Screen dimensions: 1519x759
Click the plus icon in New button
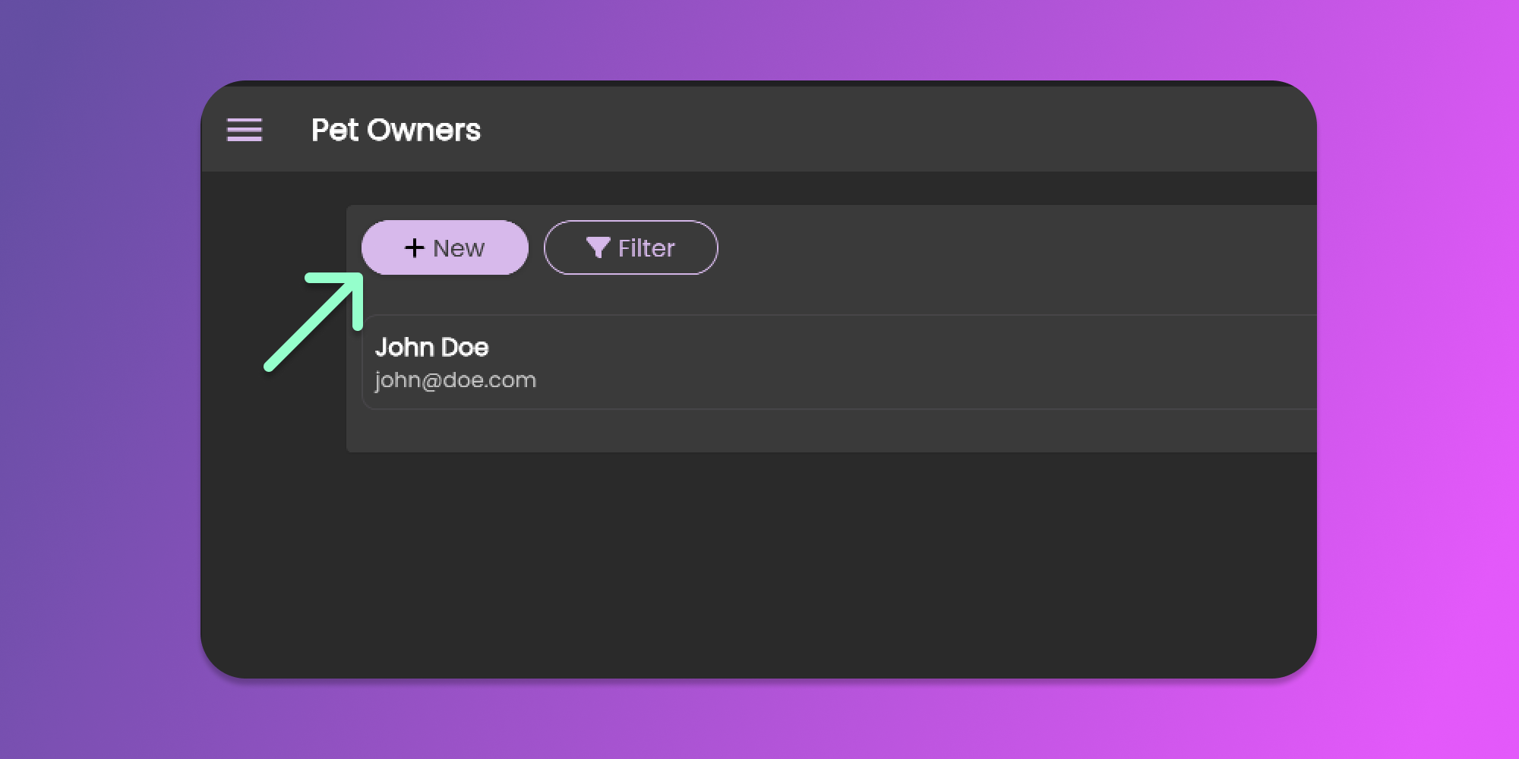[414, 248]
